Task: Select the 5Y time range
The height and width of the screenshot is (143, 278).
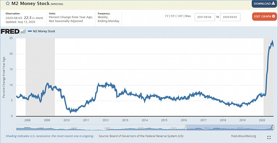Action: coord(173,16)
